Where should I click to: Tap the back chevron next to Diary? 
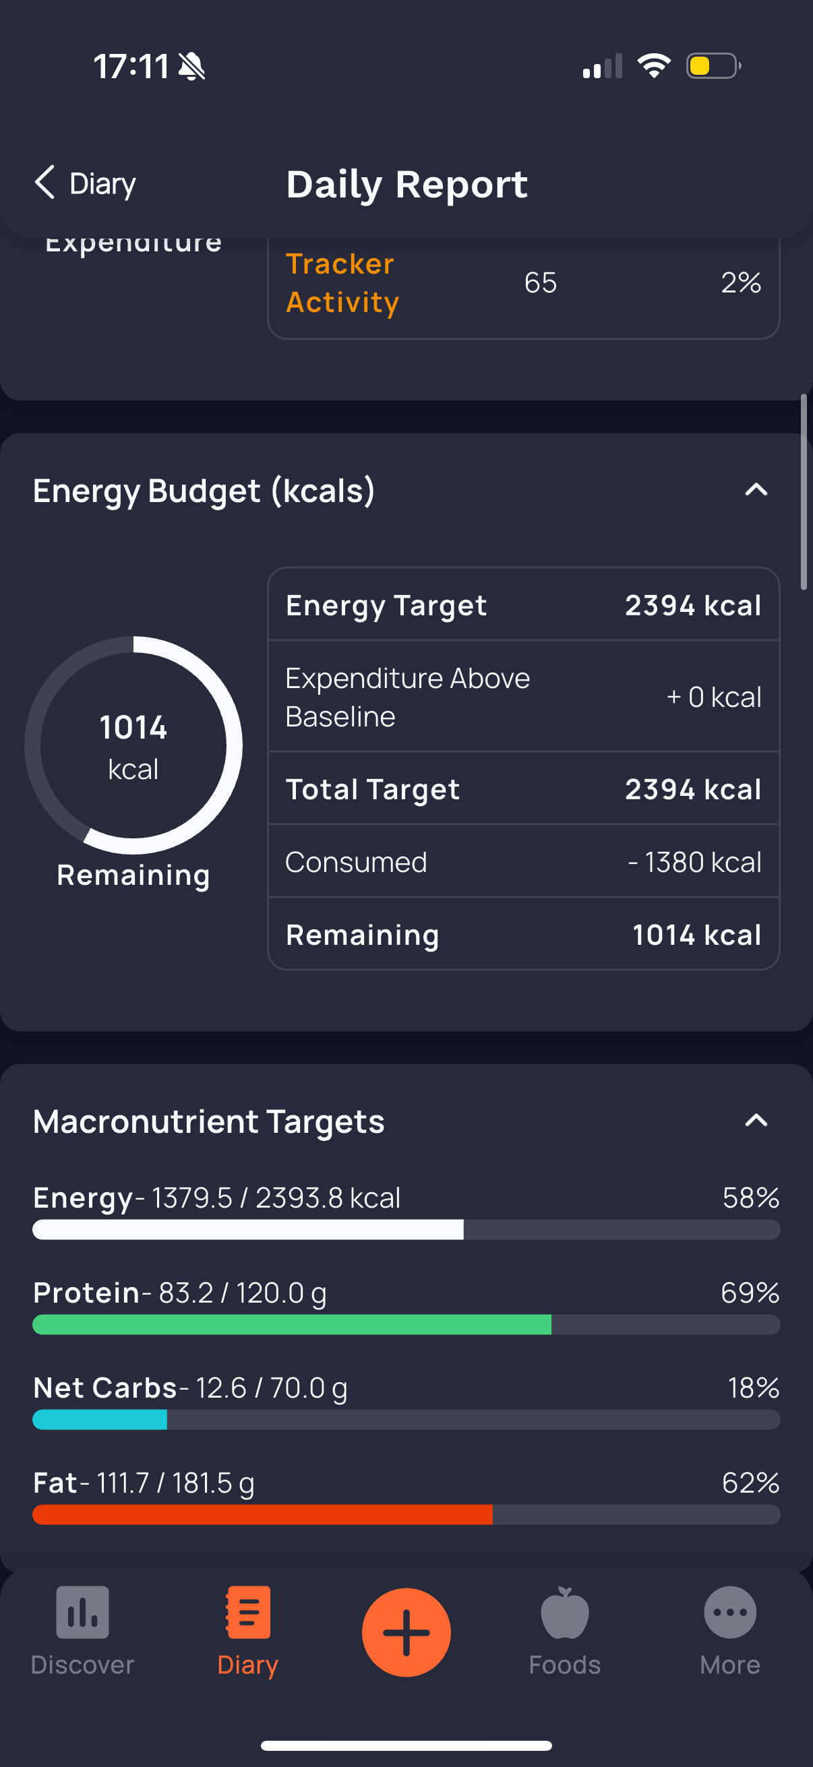pos(44,183)
